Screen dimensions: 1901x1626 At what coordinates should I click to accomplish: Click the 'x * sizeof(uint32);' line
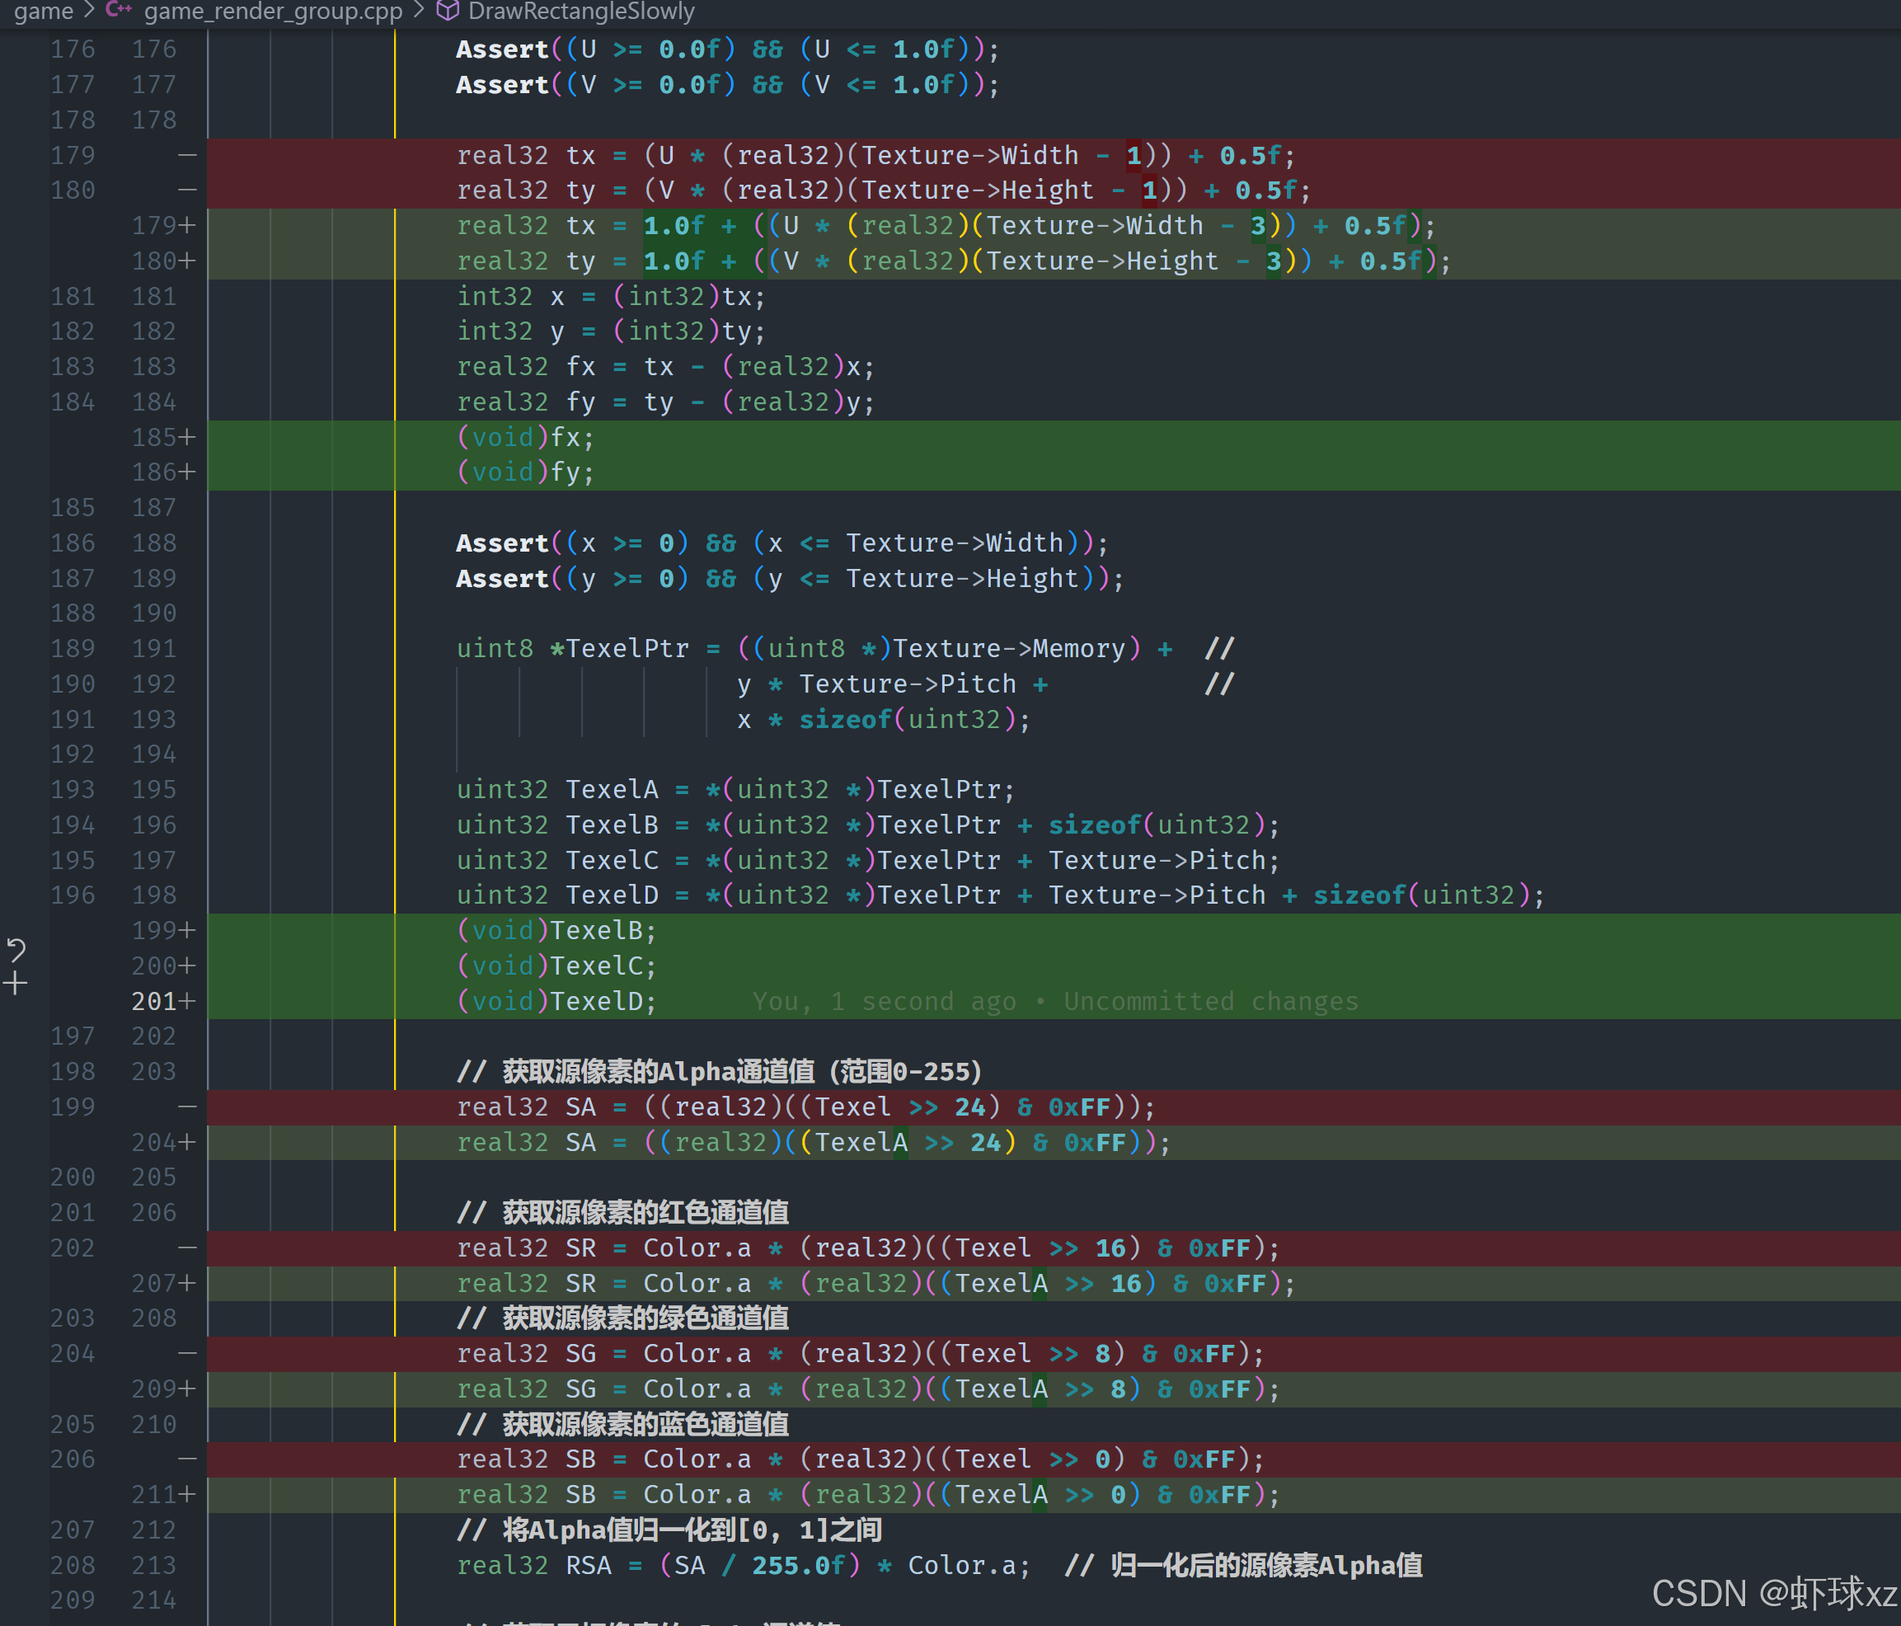884,719
